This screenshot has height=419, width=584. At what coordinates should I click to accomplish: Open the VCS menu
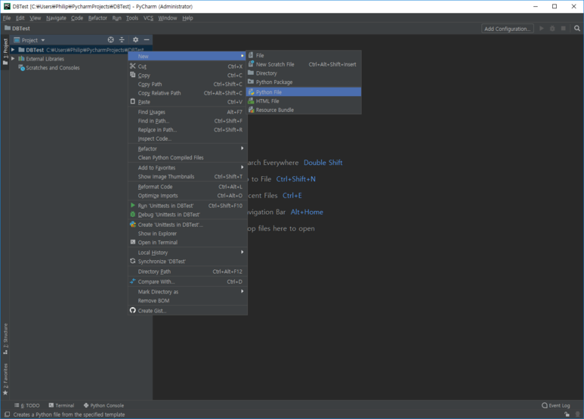[x=148, y=18]
